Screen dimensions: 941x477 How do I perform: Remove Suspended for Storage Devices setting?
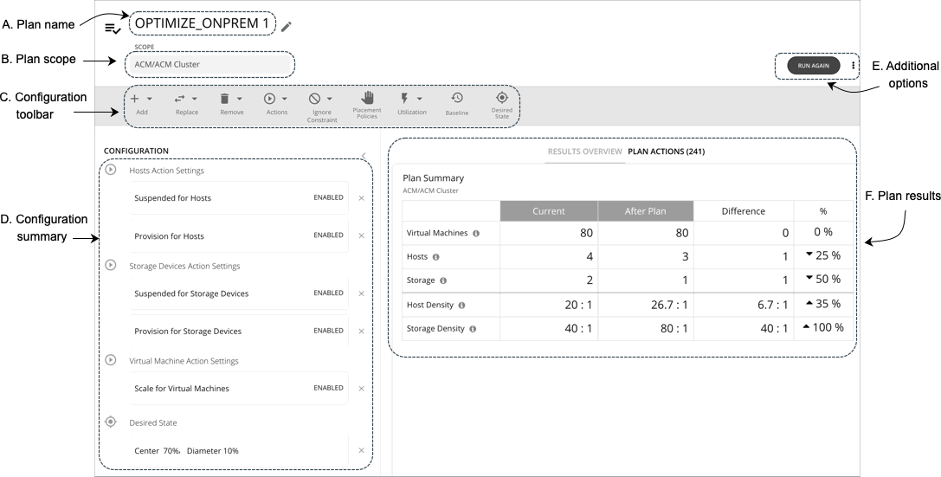pos(361,293)
